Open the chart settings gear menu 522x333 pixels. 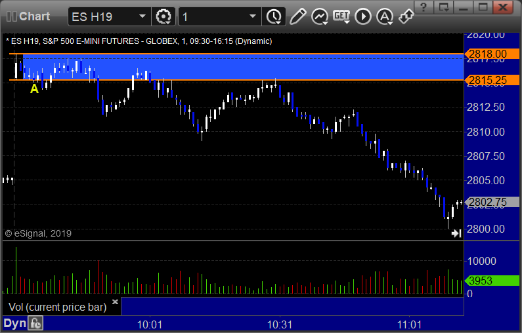coord(163,16)
